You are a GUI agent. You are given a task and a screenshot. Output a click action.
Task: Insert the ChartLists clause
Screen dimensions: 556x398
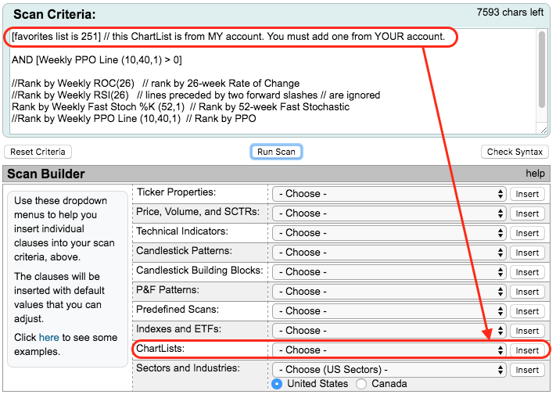(527, 350)
